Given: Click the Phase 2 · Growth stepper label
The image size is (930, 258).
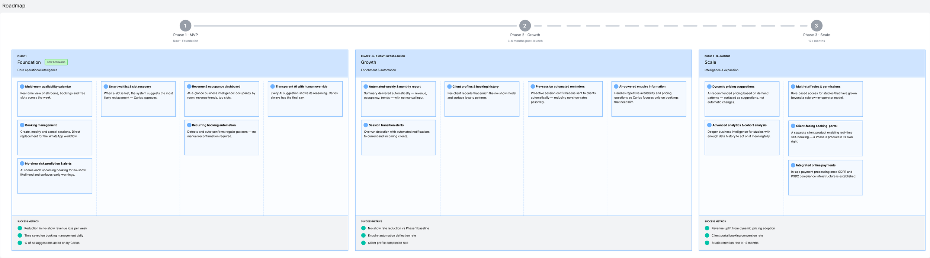Looking at the screenshot, I should coord(525,35).
